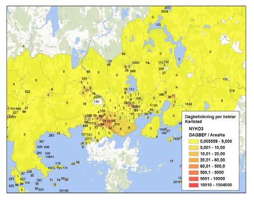Select the 5,001 - 10,00 legend swatch

[x=193, y=148]
